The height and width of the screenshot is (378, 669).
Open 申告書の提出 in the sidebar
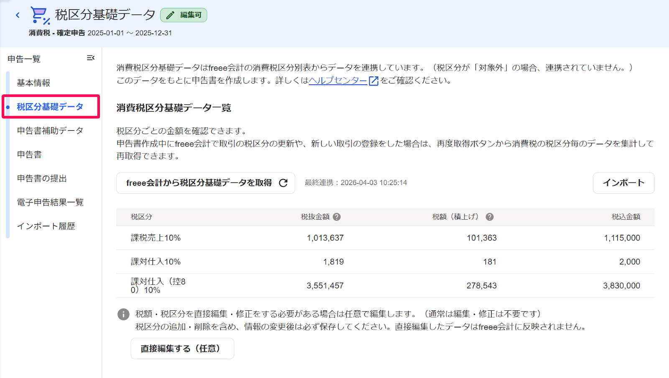(x=42, y=178)
